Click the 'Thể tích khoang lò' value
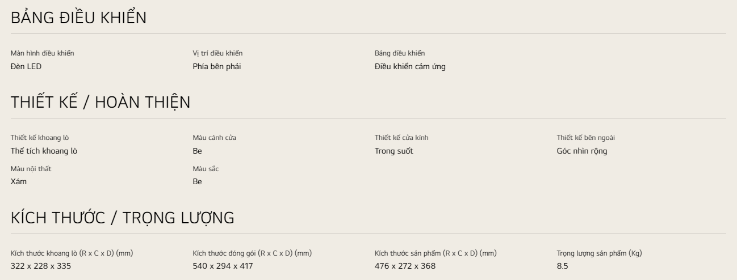The height and width of the screenshot is (280, 737). 44,151
